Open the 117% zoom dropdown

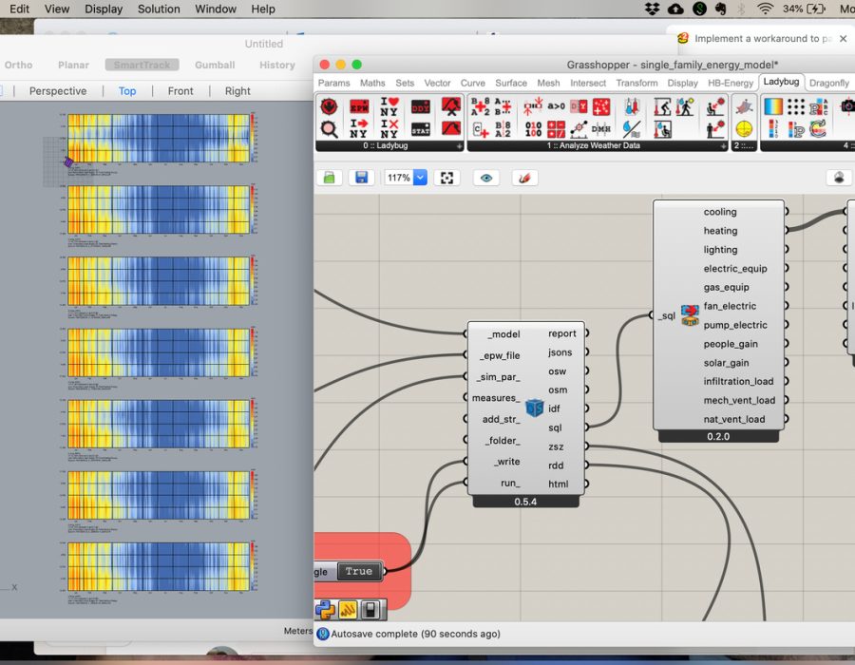pyautogui.click(x=420, y=178)
